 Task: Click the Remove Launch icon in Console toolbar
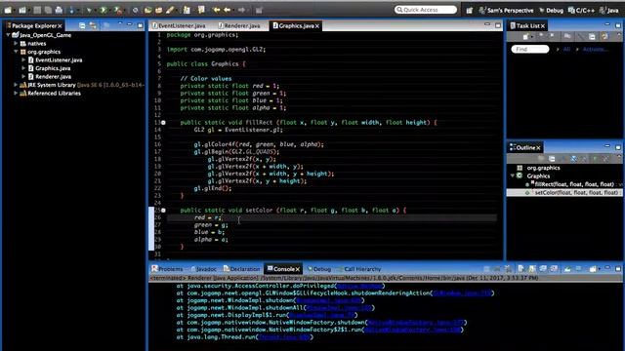(x=497, y=269)
